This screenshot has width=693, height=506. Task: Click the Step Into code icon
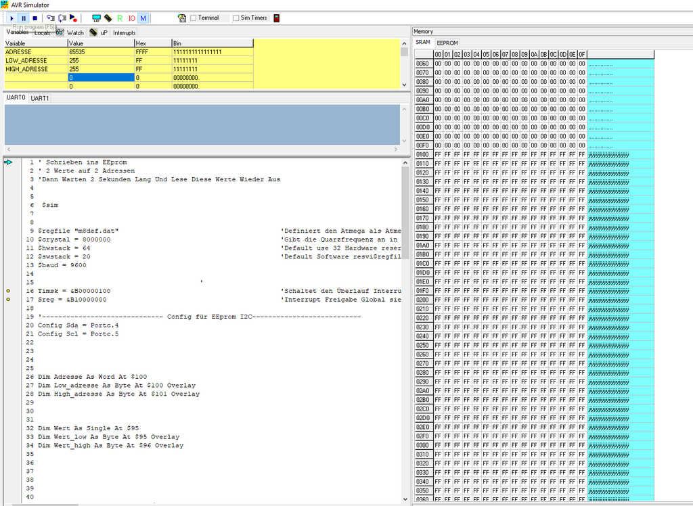coord(51,18)
